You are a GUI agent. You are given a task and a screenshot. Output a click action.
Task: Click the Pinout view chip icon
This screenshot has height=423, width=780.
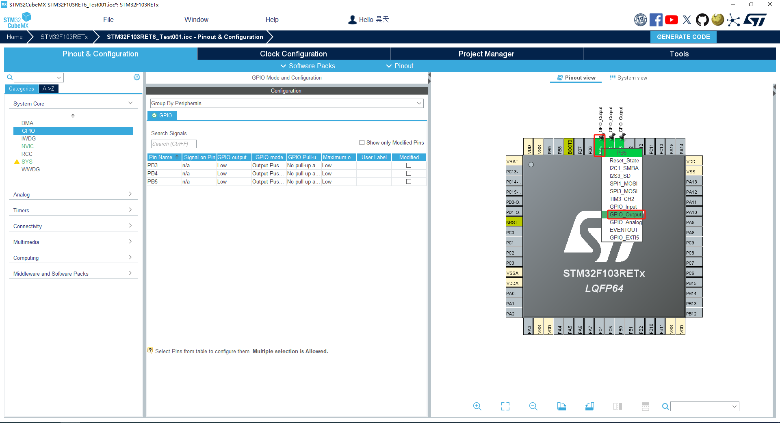click(560, 78)
